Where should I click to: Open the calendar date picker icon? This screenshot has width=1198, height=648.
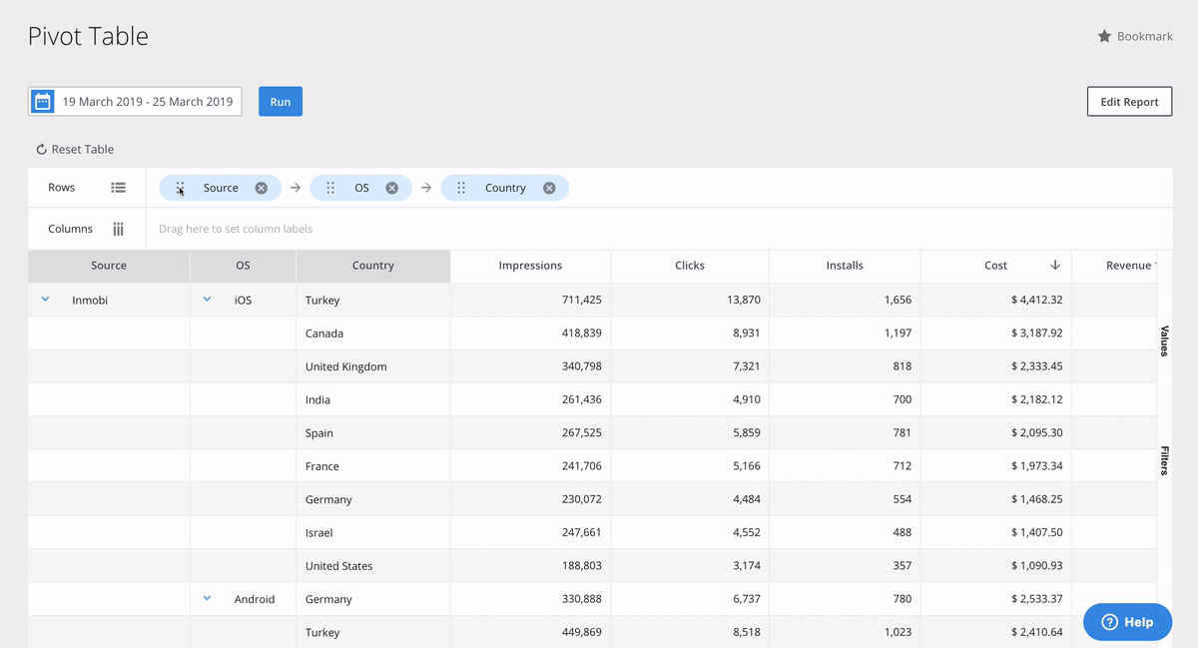(x=42, y=101)
